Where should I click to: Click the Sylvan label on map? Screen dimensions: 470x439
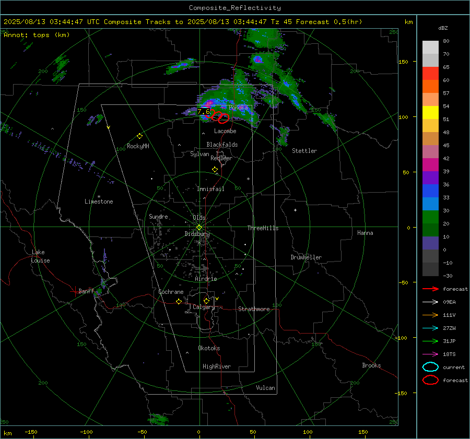point(199,154)
